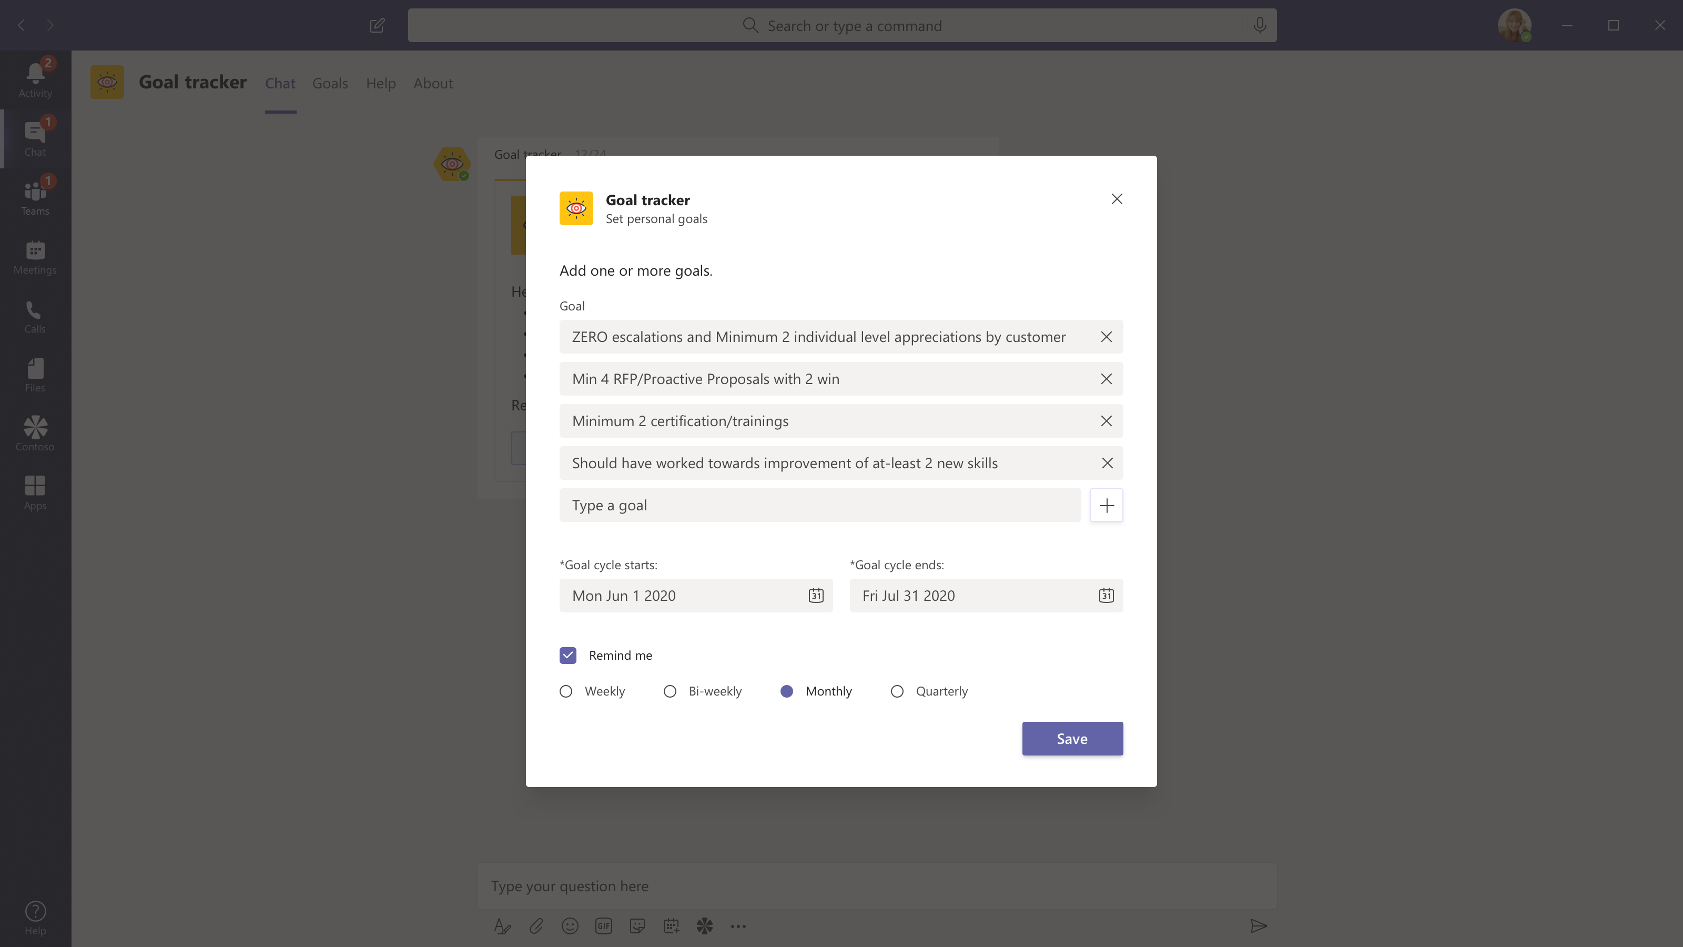1683x947 pixels.
Task: Open Calls in the left sidebar
Action: click(x=35, y=316)
